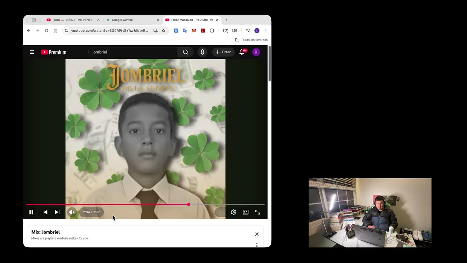
Task: Go to YouTube Premium home logo
Action: [54, 52]
